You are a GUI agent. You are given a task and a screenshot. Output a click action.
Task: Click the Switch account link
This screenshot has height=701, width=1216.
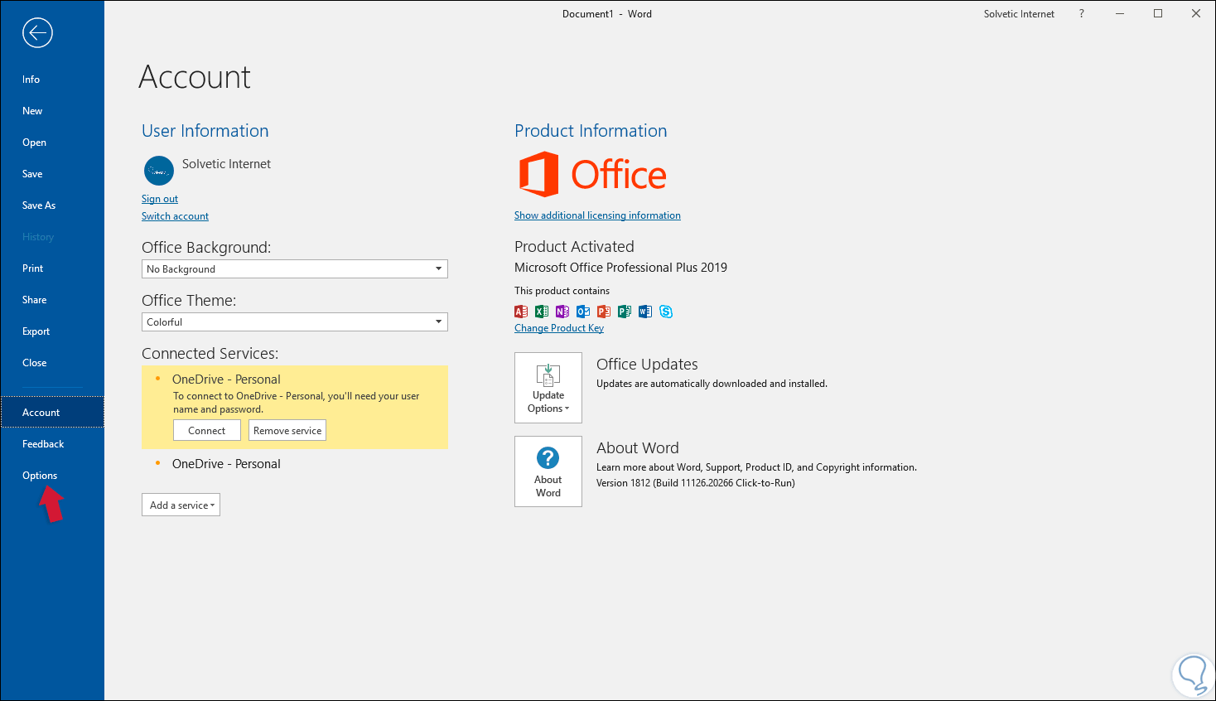click(175, 216)
